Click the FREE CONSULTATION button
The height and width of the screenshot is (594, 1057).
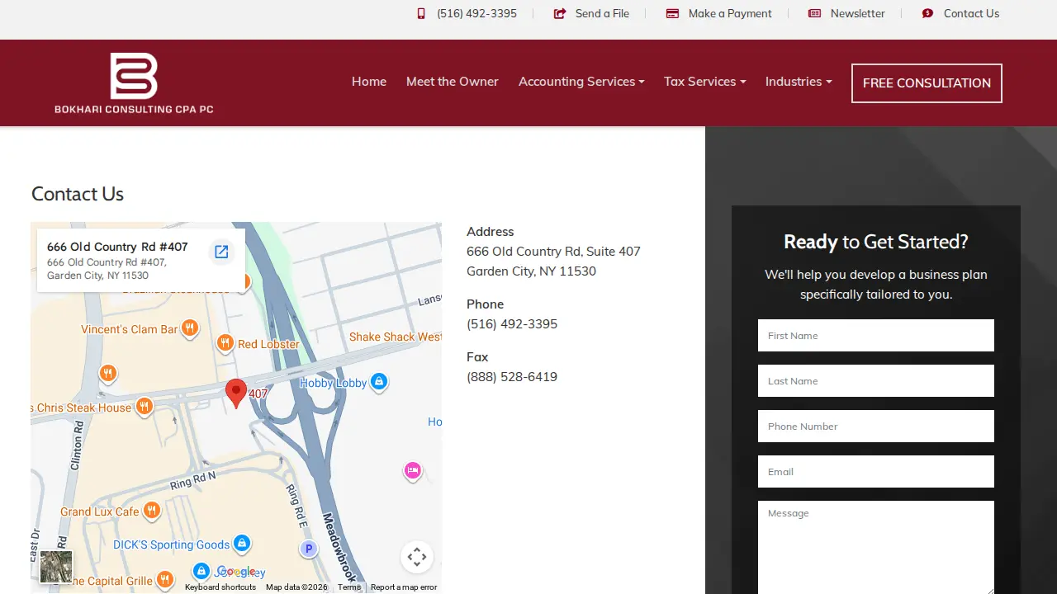(x=927, y=83)
